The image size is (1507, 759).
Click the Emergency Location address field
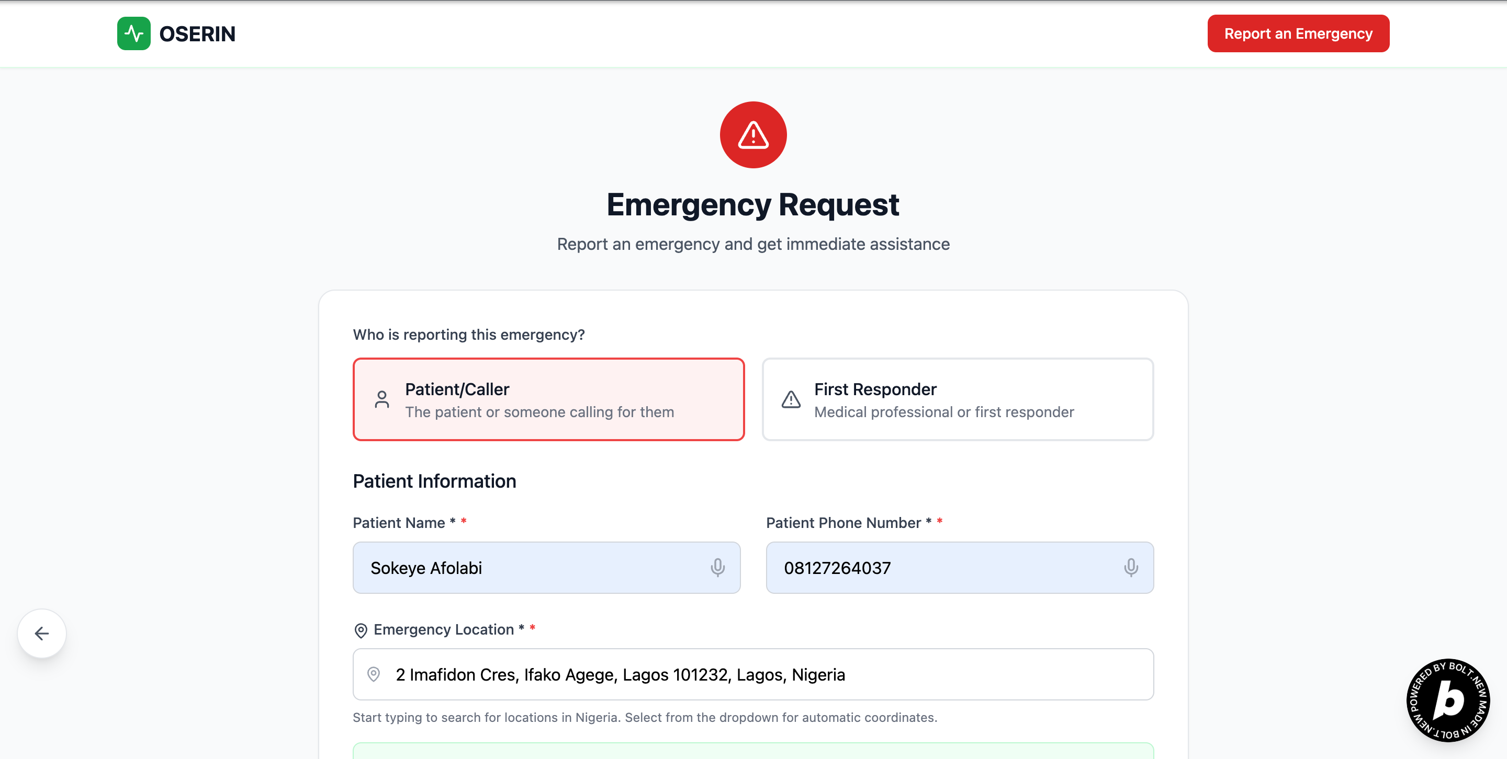760,674
